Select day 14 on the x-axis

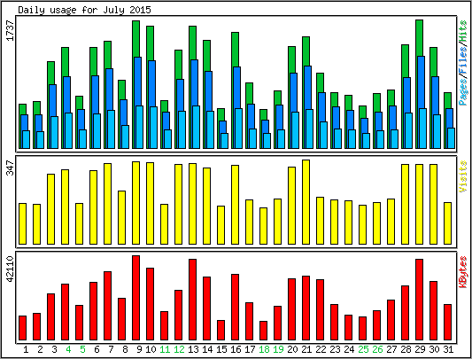(x=207, y=349)
